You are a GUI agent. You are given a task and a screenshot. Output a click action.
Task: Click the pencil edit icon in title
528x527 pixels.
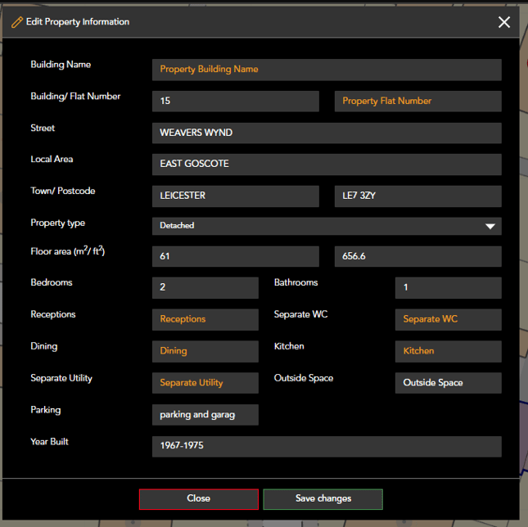click(16, 22)
